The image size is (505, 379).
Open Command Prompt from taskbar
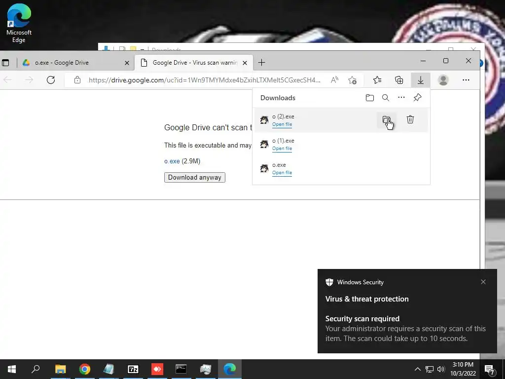click(181, 369)
